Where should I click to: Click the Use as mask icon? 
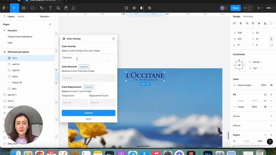tap(142, 8)
